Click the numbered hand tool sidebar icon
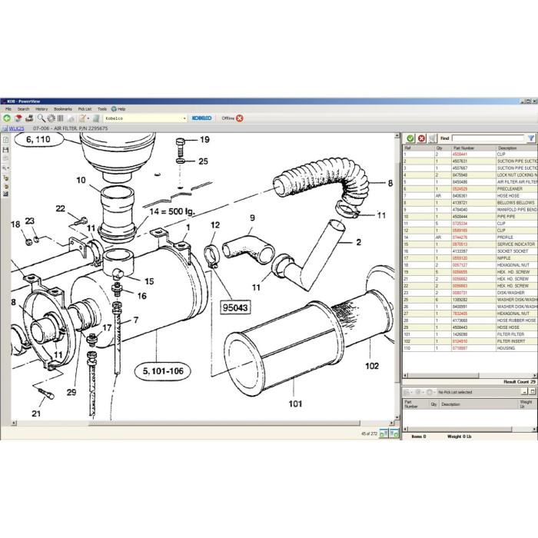The image size is (538, 538). pyautogui.click(x=5, y=178)
